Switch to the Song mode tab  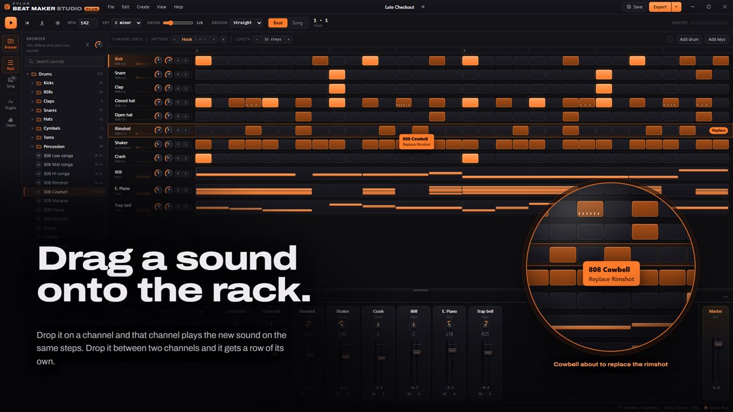click(297, 23)
